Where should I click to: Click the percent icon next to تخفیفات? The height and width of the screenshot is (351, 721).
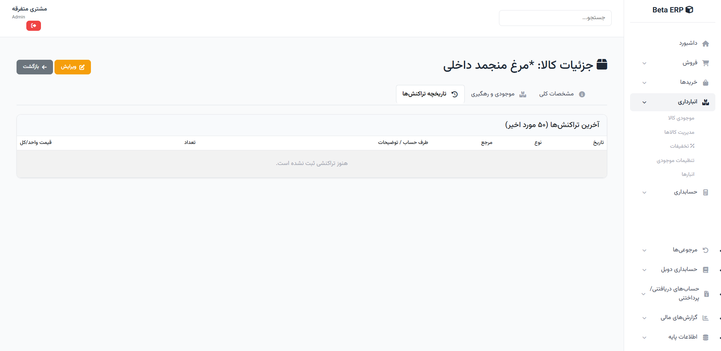(692, 146)
